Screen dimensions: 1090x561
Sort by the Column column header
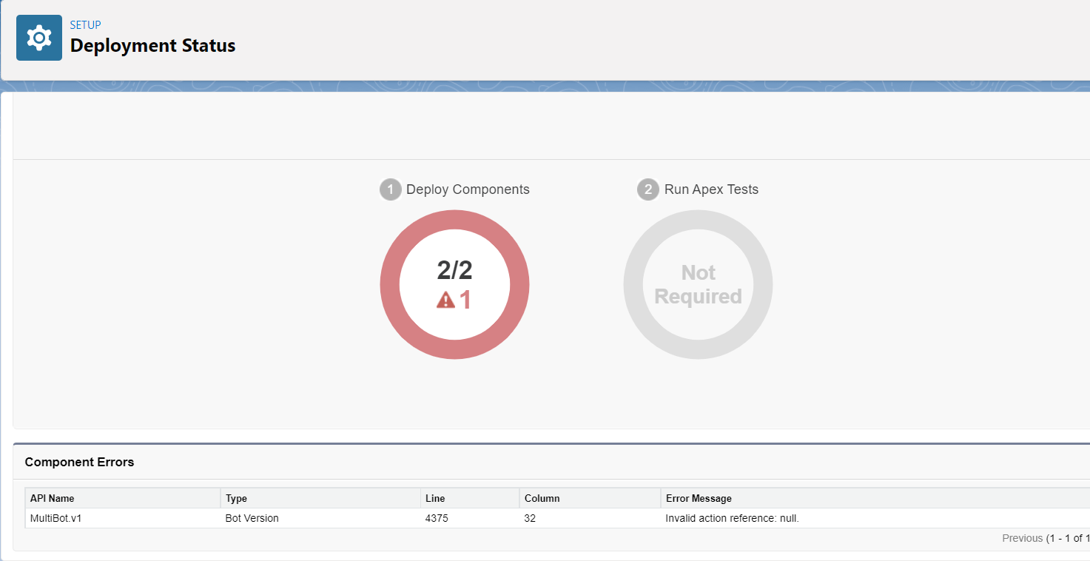click(x=590, y=498)
